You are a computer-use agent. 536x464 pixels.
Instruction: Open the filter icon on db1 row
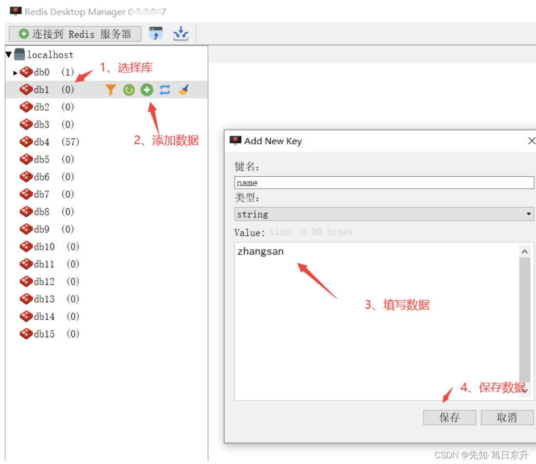coord(110,90)
